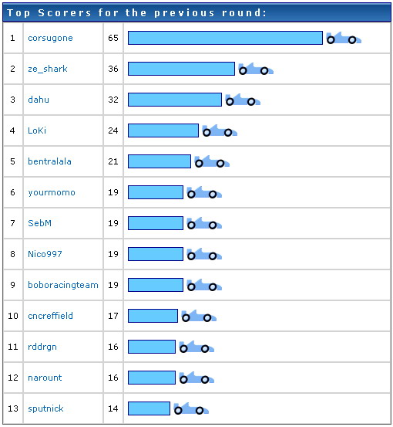This screenshot has width=393, height=427.
Task: Click the score value 65 cell
Action: pos(113,38)
